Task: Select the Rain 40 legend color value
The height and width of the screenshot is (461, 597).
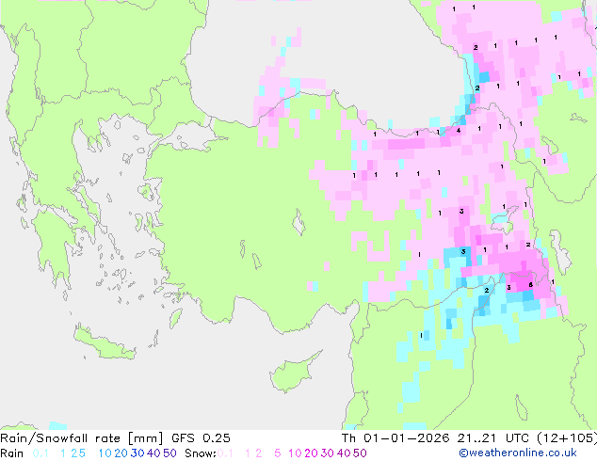Action: (x=153, y=453)
